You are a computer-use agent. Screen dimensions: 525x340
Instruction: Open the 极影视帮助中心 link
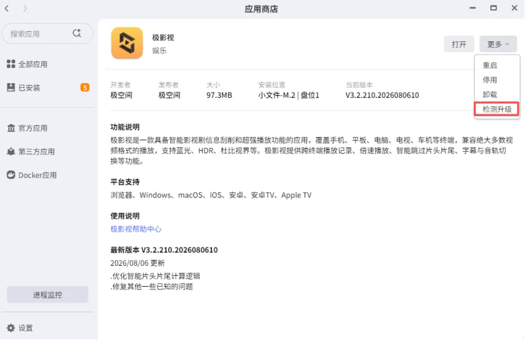[x=136, y=229]
